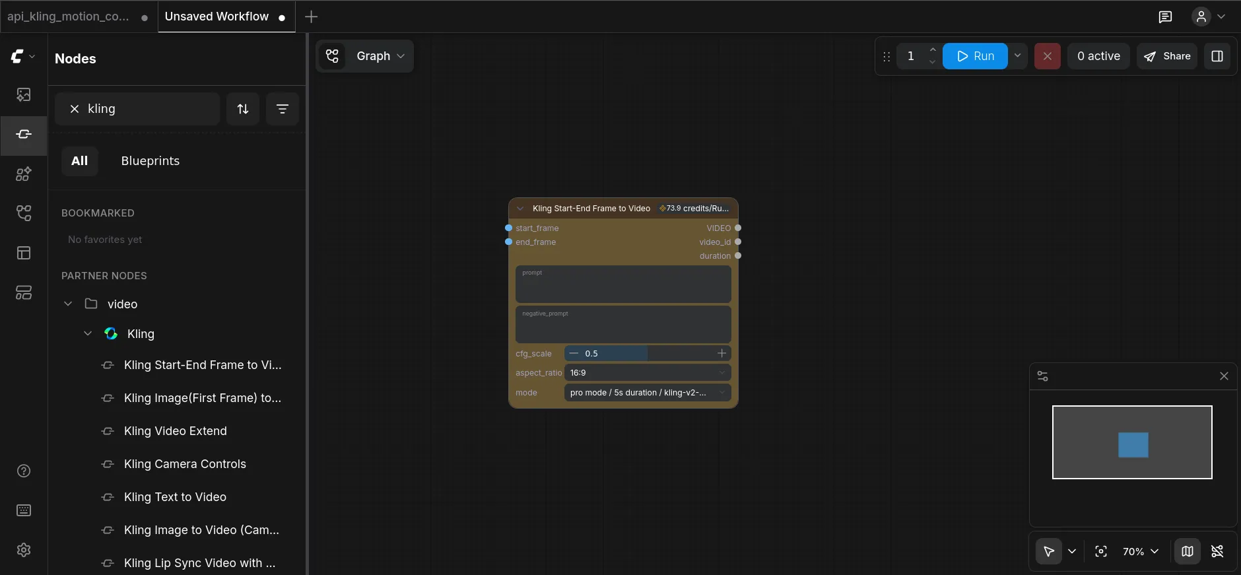Click the 0 active jobs button
The width and height of the screenshot is (1241, 575).
click(x=1098, y=56)
